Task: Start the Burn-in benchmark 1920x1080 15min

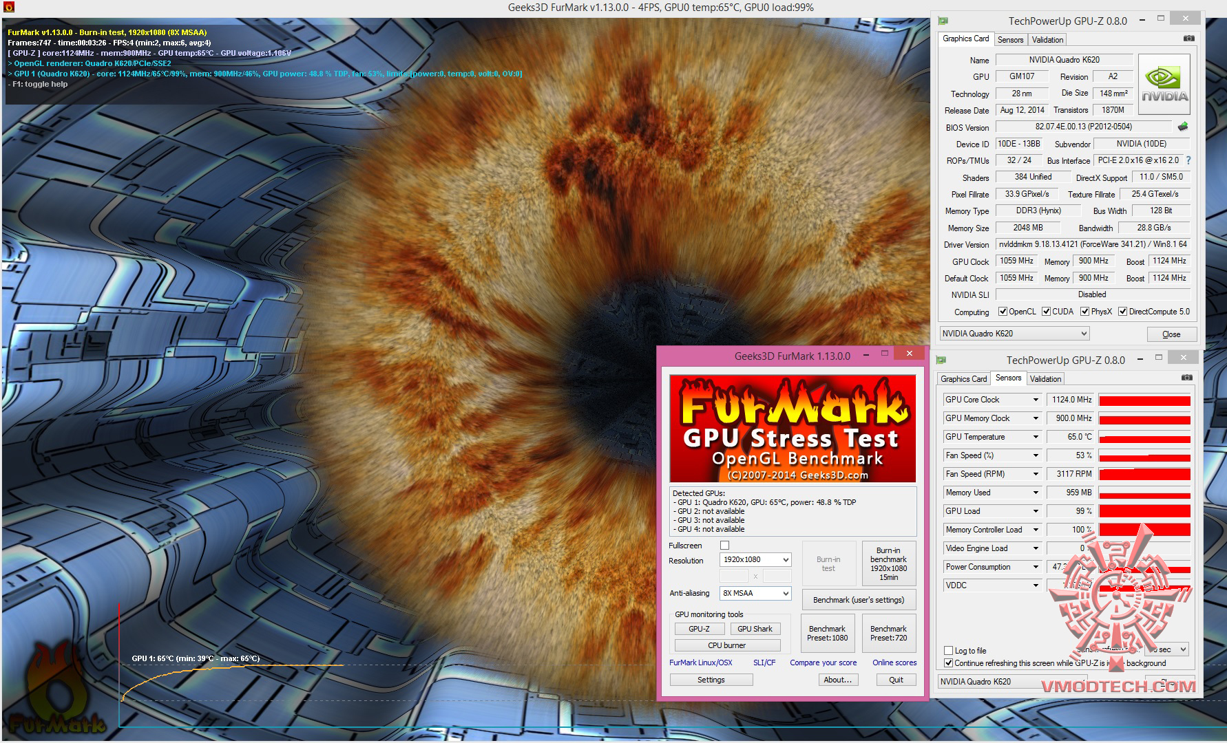Action: (888, 563)
